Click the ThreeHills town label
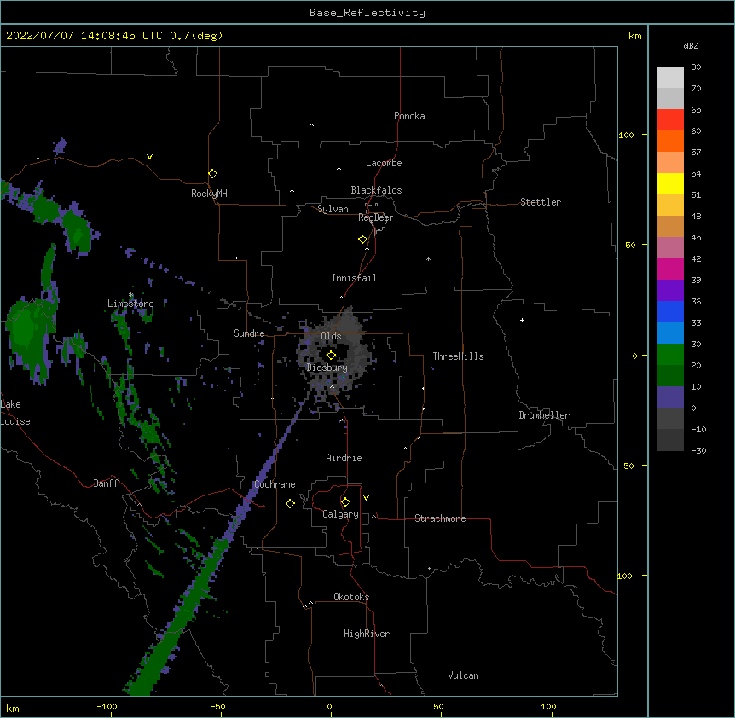This screenshot has height=718, width=735. (458, 356)
